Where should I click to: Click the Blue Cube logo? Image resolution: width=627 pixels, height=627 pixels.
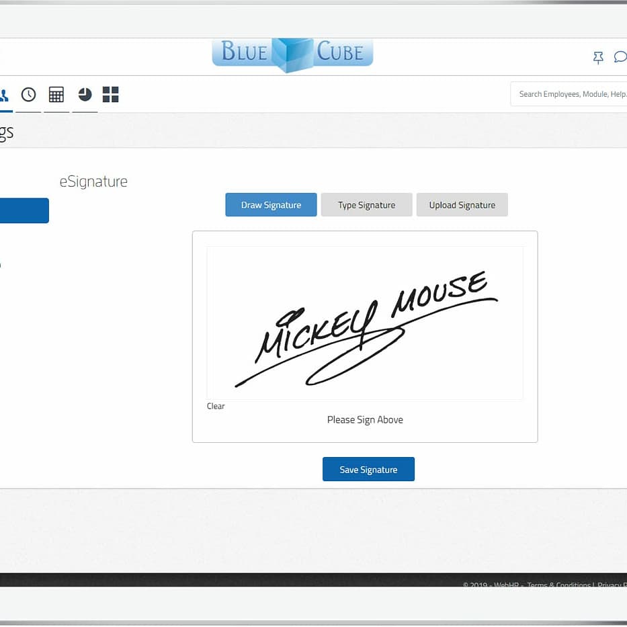pyautogui.click(x=292, y=54)
